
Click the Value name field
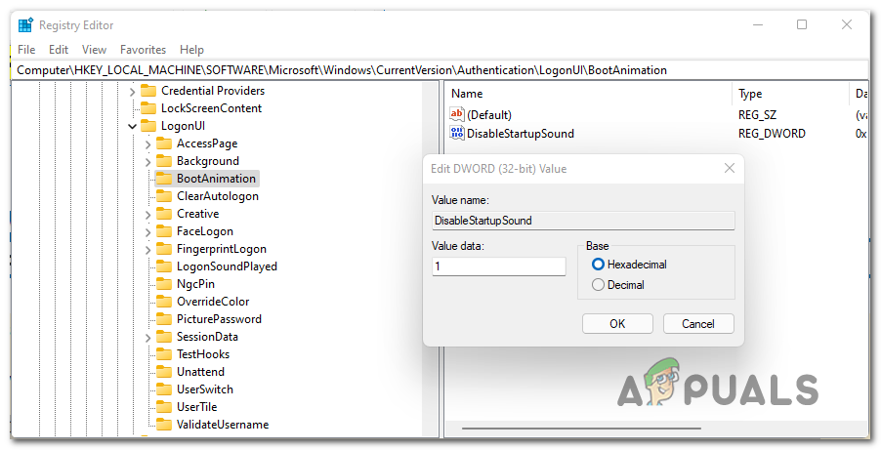tap(583, 221)
